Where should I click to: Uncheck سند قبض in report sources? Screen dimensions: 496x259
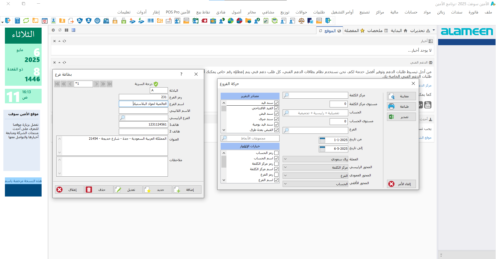(x=276, y=114)
